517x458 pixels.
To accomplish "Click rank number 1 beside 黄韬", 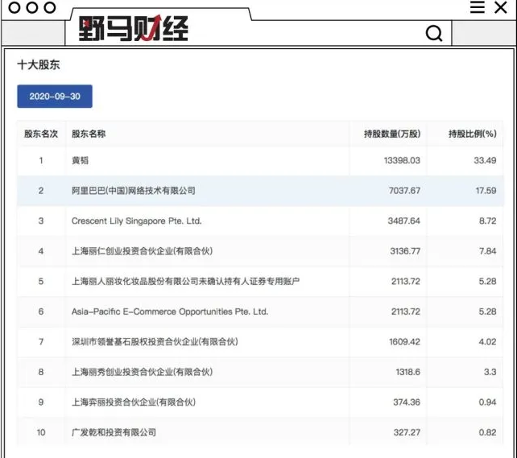I will (x=41, y=160).
